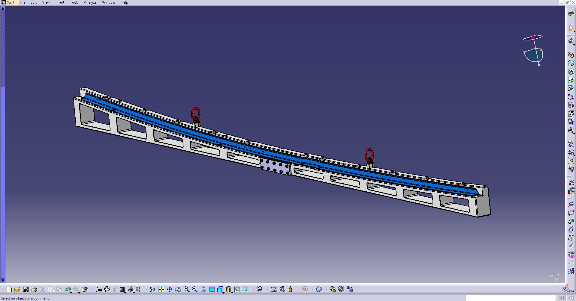The height and width of the screenshot is (301, 576).
Task: Expand the view mode cylinder dropdown arrow
Action: [232, 292]
